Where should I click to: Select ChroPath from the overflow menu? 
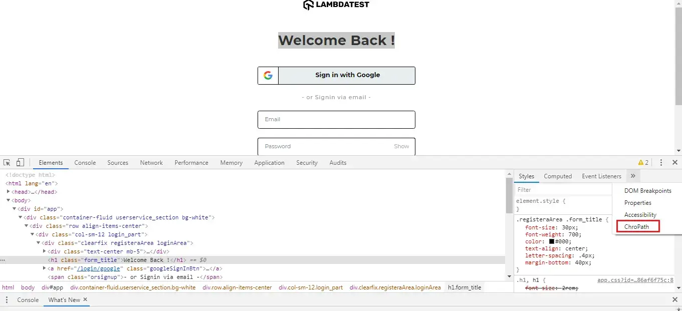coord(636,227)
